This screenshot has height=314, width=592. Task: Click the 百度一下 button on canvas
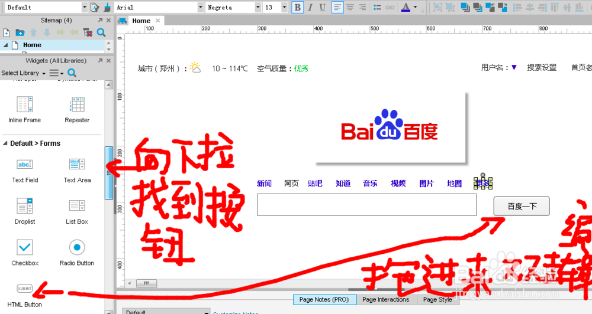coord(522,206)
